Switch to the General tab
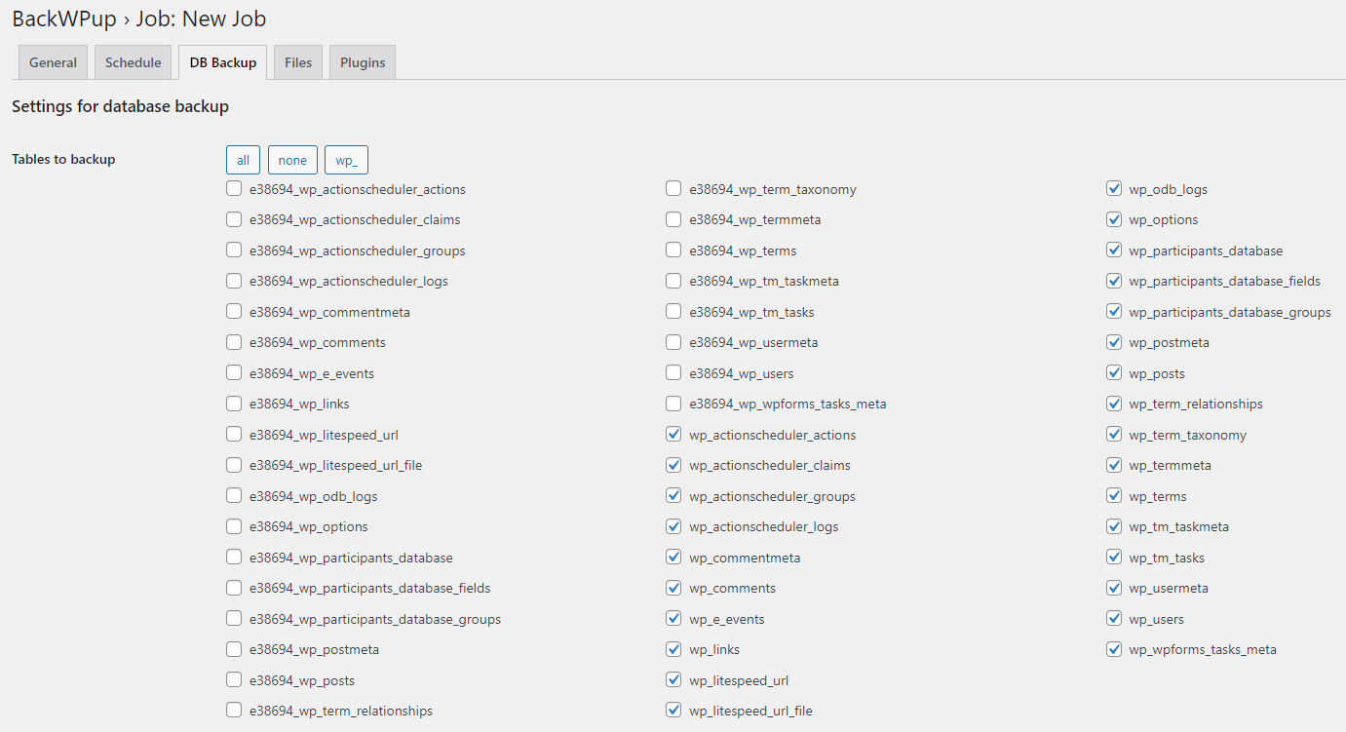The height and width of the screenshot is (732, 1346). point(53,61)
